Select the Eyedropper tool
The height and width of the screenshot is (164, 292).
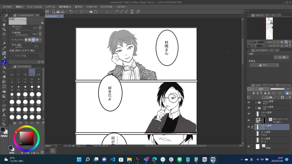(4, 48)
